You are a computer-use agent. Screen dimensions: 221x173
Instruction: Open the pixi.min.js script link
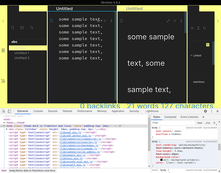71,158
